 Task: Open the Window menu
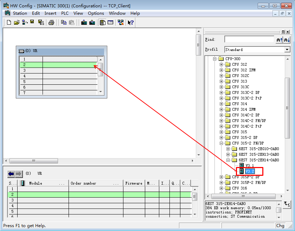tap(117, 13)
